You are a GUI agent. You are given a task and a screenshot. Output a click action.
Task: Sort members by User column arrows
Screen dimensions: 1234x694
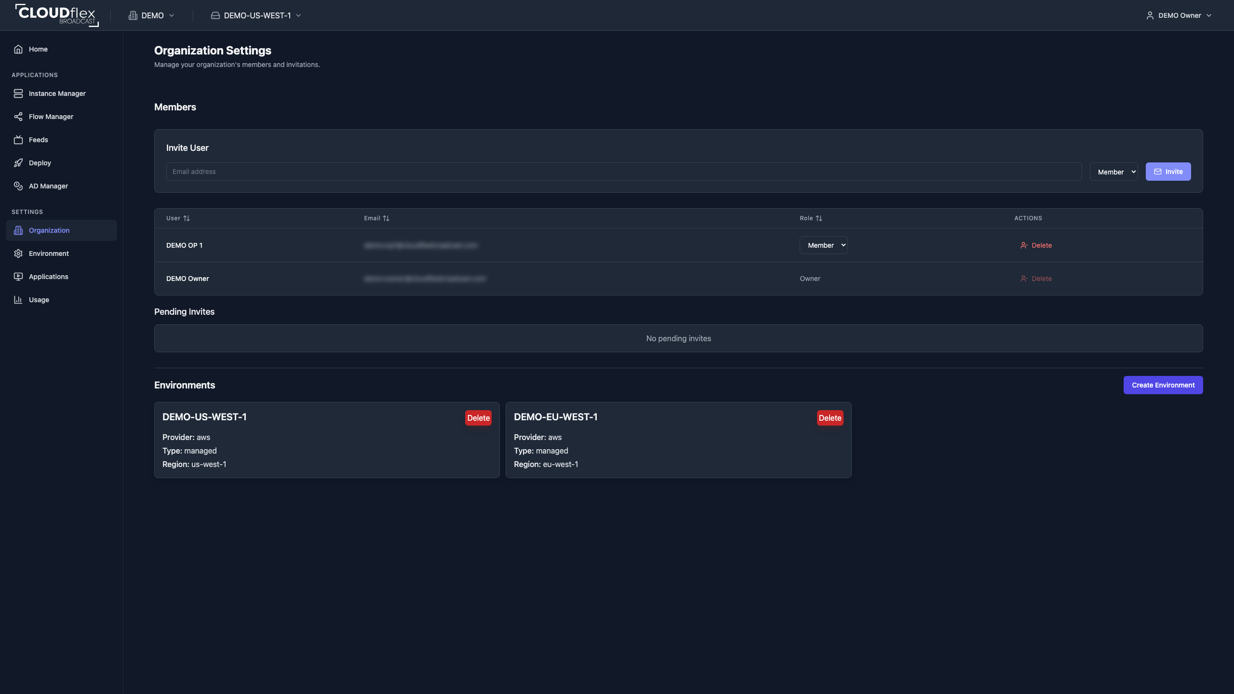pyautogui.click(x=187, y=218)
